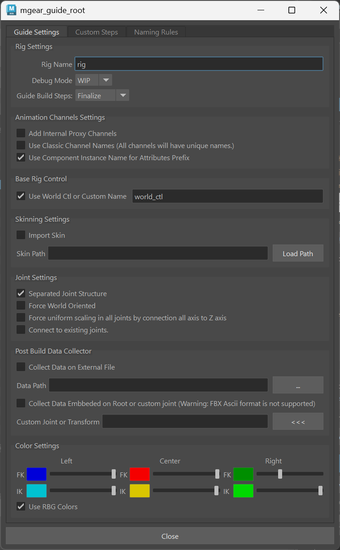Viewport: 340px width, 550px height.
Task: Open the Guide Build Steps Finalize dropdown
Action: pos(102,95)
